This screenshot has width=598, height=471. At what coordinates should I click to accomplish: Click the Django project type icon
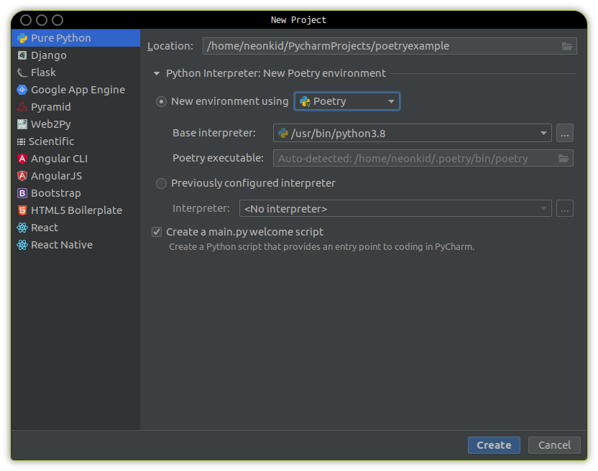(22, 55)
